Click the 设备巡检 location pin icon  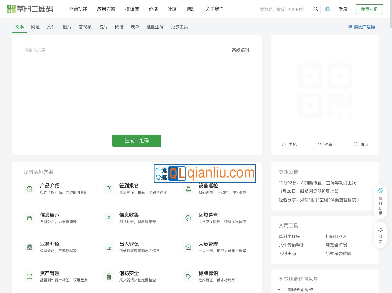(188, 189)
